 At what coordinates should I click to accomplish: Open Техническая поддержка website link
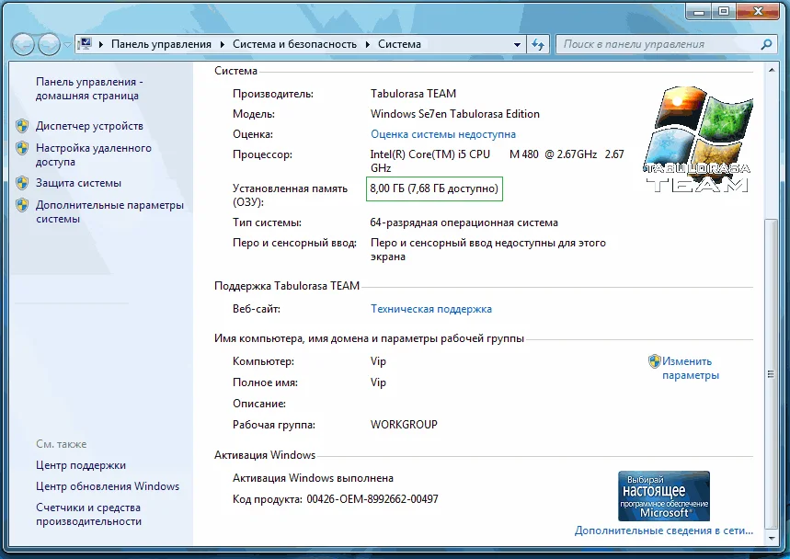pyautogui.click(x=431, y=309)
